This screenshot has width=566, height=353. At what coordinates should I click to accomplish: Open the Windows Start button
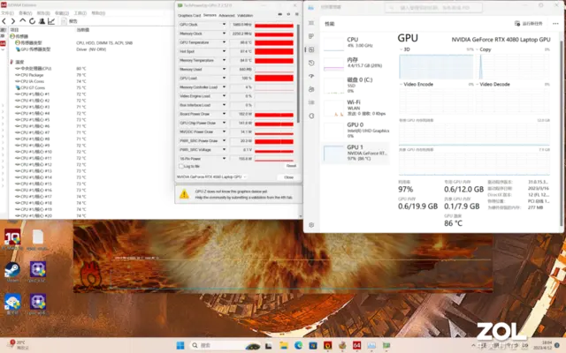coord(180,345)
